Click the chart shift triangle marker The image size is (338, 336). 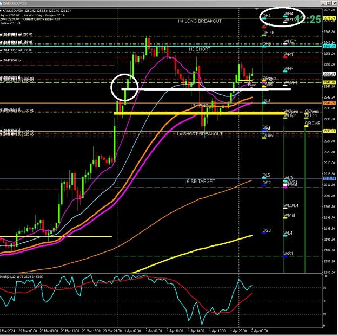point(257,9)
